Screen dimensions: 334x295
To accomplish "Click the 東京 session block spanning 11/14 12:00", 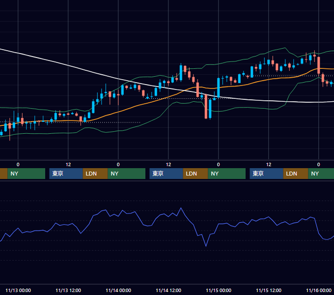I will 167,174.
